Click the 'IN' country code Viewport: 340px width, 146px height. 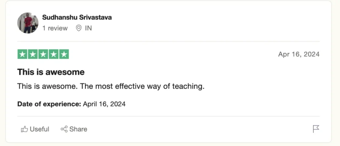(88, 28)
